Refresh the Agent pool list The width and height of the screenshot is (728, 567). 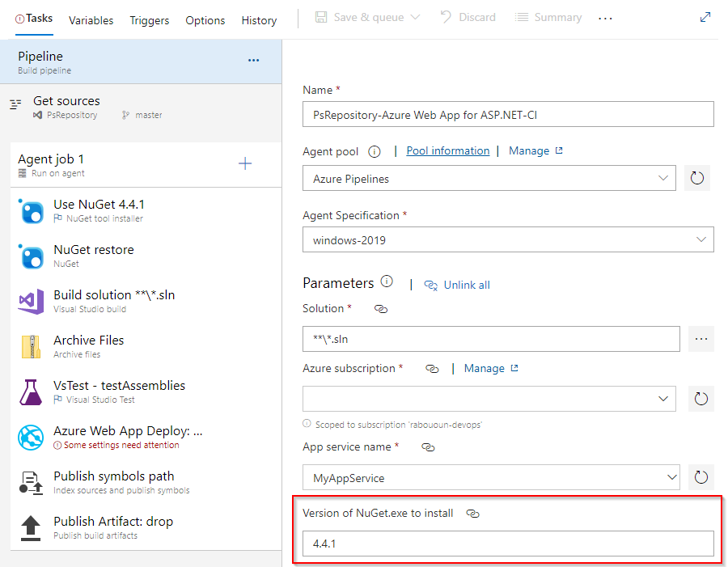pyautogui.click(x=697, y=179)
